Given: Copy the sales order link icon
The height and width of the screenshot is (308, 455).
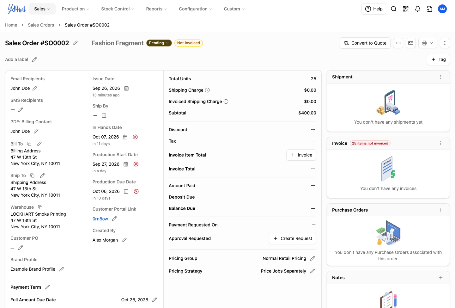Looking at the screenshot, I should 398,43.
